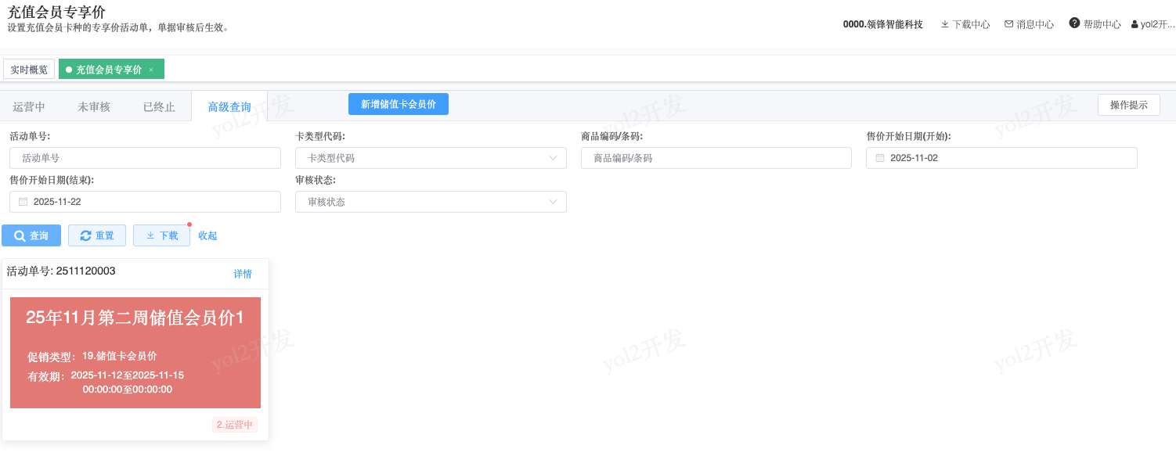1176x456 pixels.
Task: Click the 2.运营中 status tag
Action: click(235, 425)
